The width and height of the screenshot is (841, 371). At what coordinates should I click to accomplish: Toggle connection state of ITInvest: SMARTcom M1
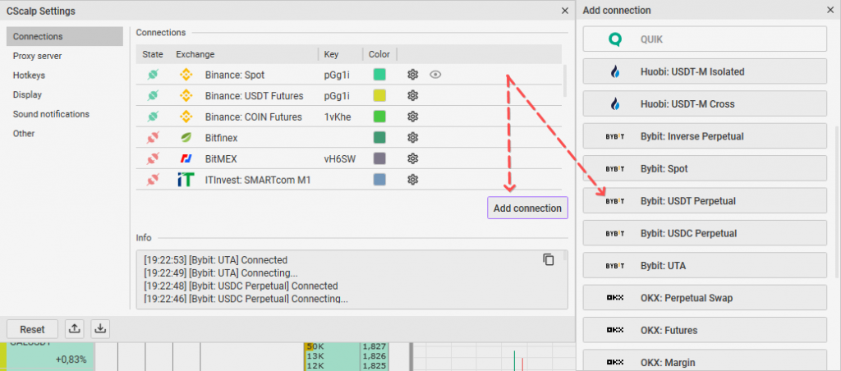point(153,180)
